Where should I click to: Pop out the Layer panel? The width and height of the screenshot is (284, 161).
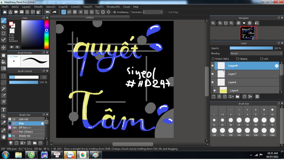(x=278, y=43)
